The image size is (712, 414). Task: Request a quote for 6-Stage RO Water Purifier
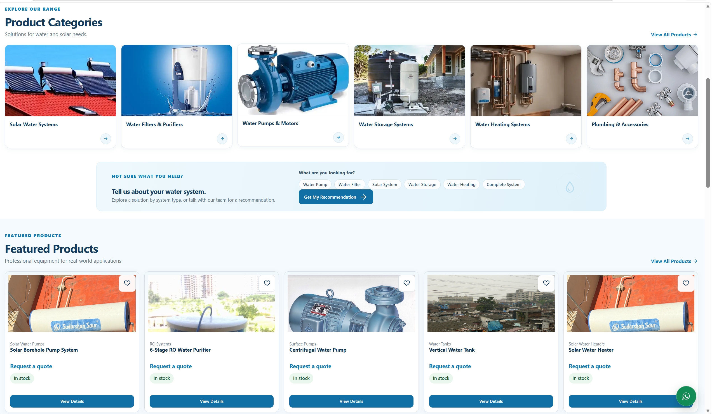pos(171,366)
